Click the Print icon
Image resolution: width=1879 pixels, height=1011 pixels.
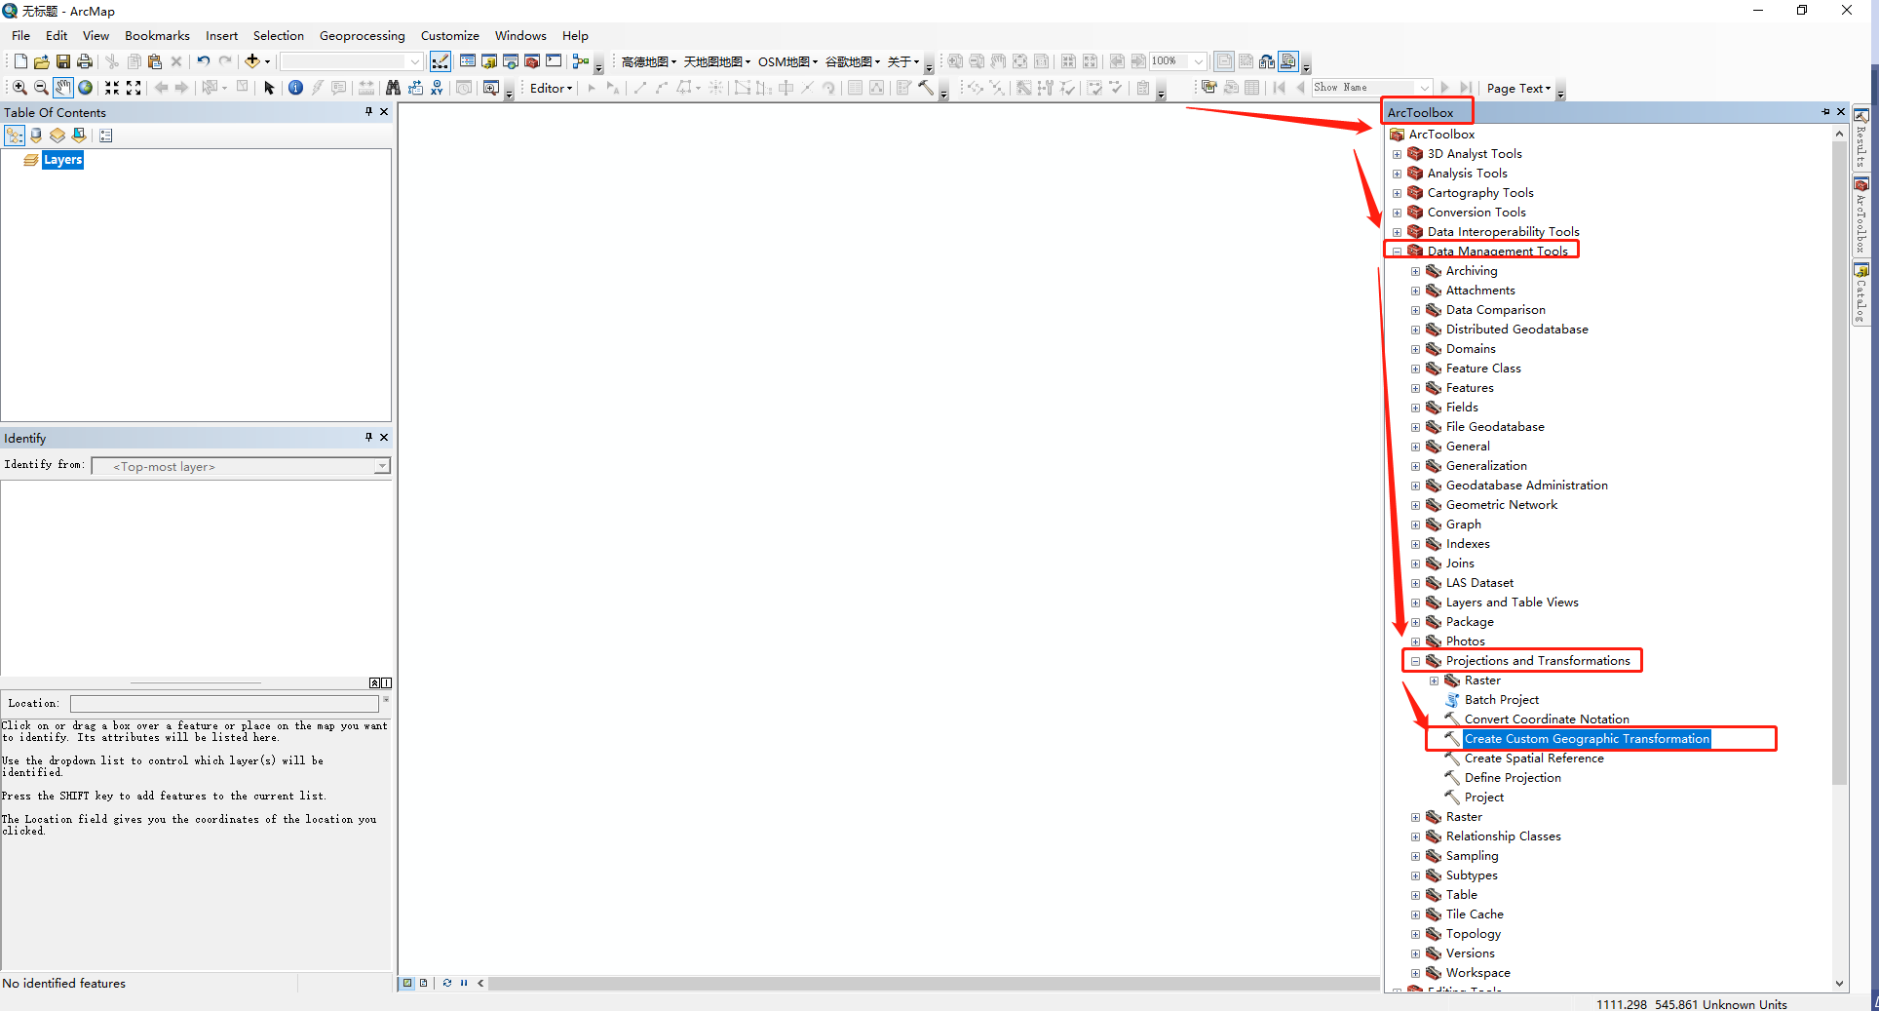click(x=85, y=61)
